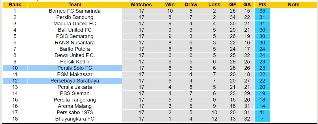Open the Bali United FC team entry

(75, 30)
